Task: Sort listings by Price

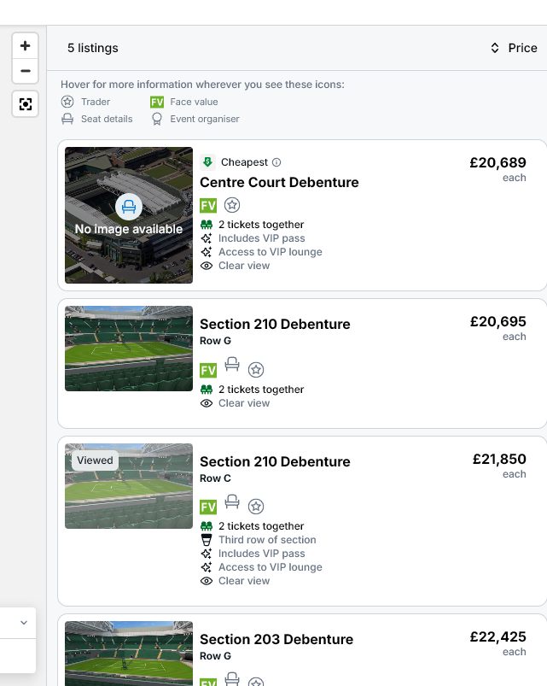Action: (514, 48)
